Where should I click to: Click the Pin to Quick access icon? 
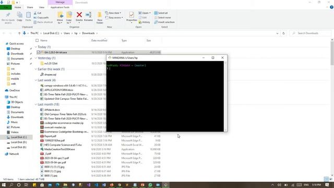point(8,15)
